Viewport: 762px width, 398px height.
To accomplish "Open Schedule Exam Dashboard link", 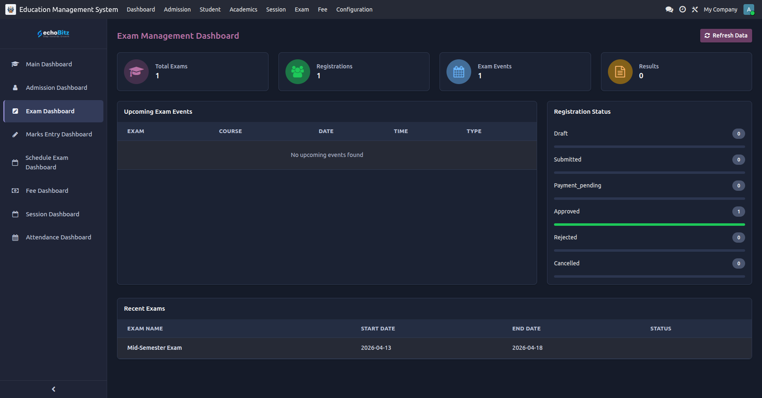I will pyautogui.click(x=54, y=162).
